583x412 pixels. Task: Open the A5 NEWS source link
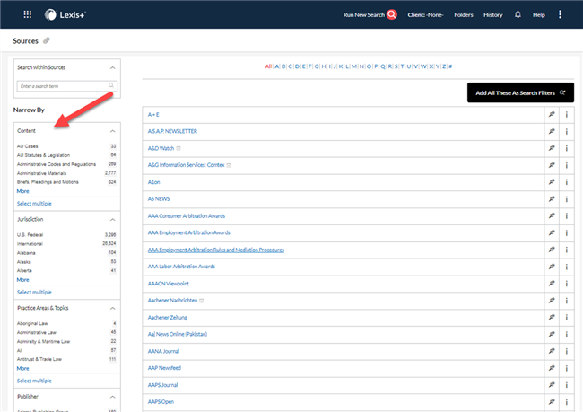tap(159, 198)
